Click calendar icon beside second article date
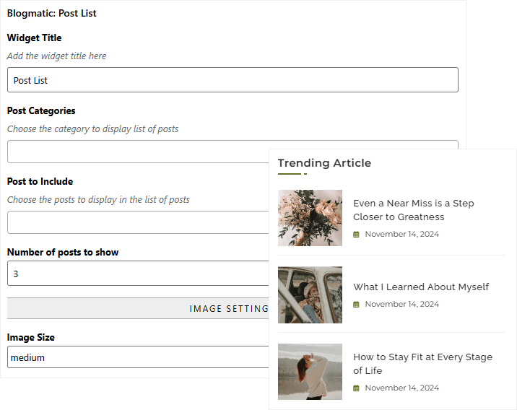Screen dimensions: 517x410 coord(356,305)
